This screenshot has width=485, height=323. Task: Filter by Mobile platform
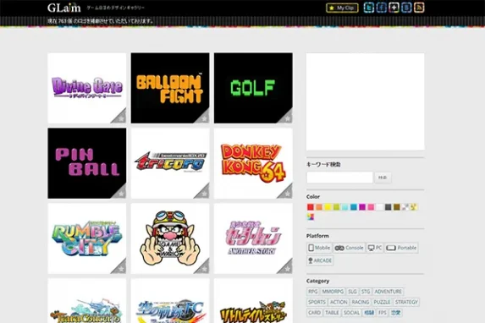(319, 248)
